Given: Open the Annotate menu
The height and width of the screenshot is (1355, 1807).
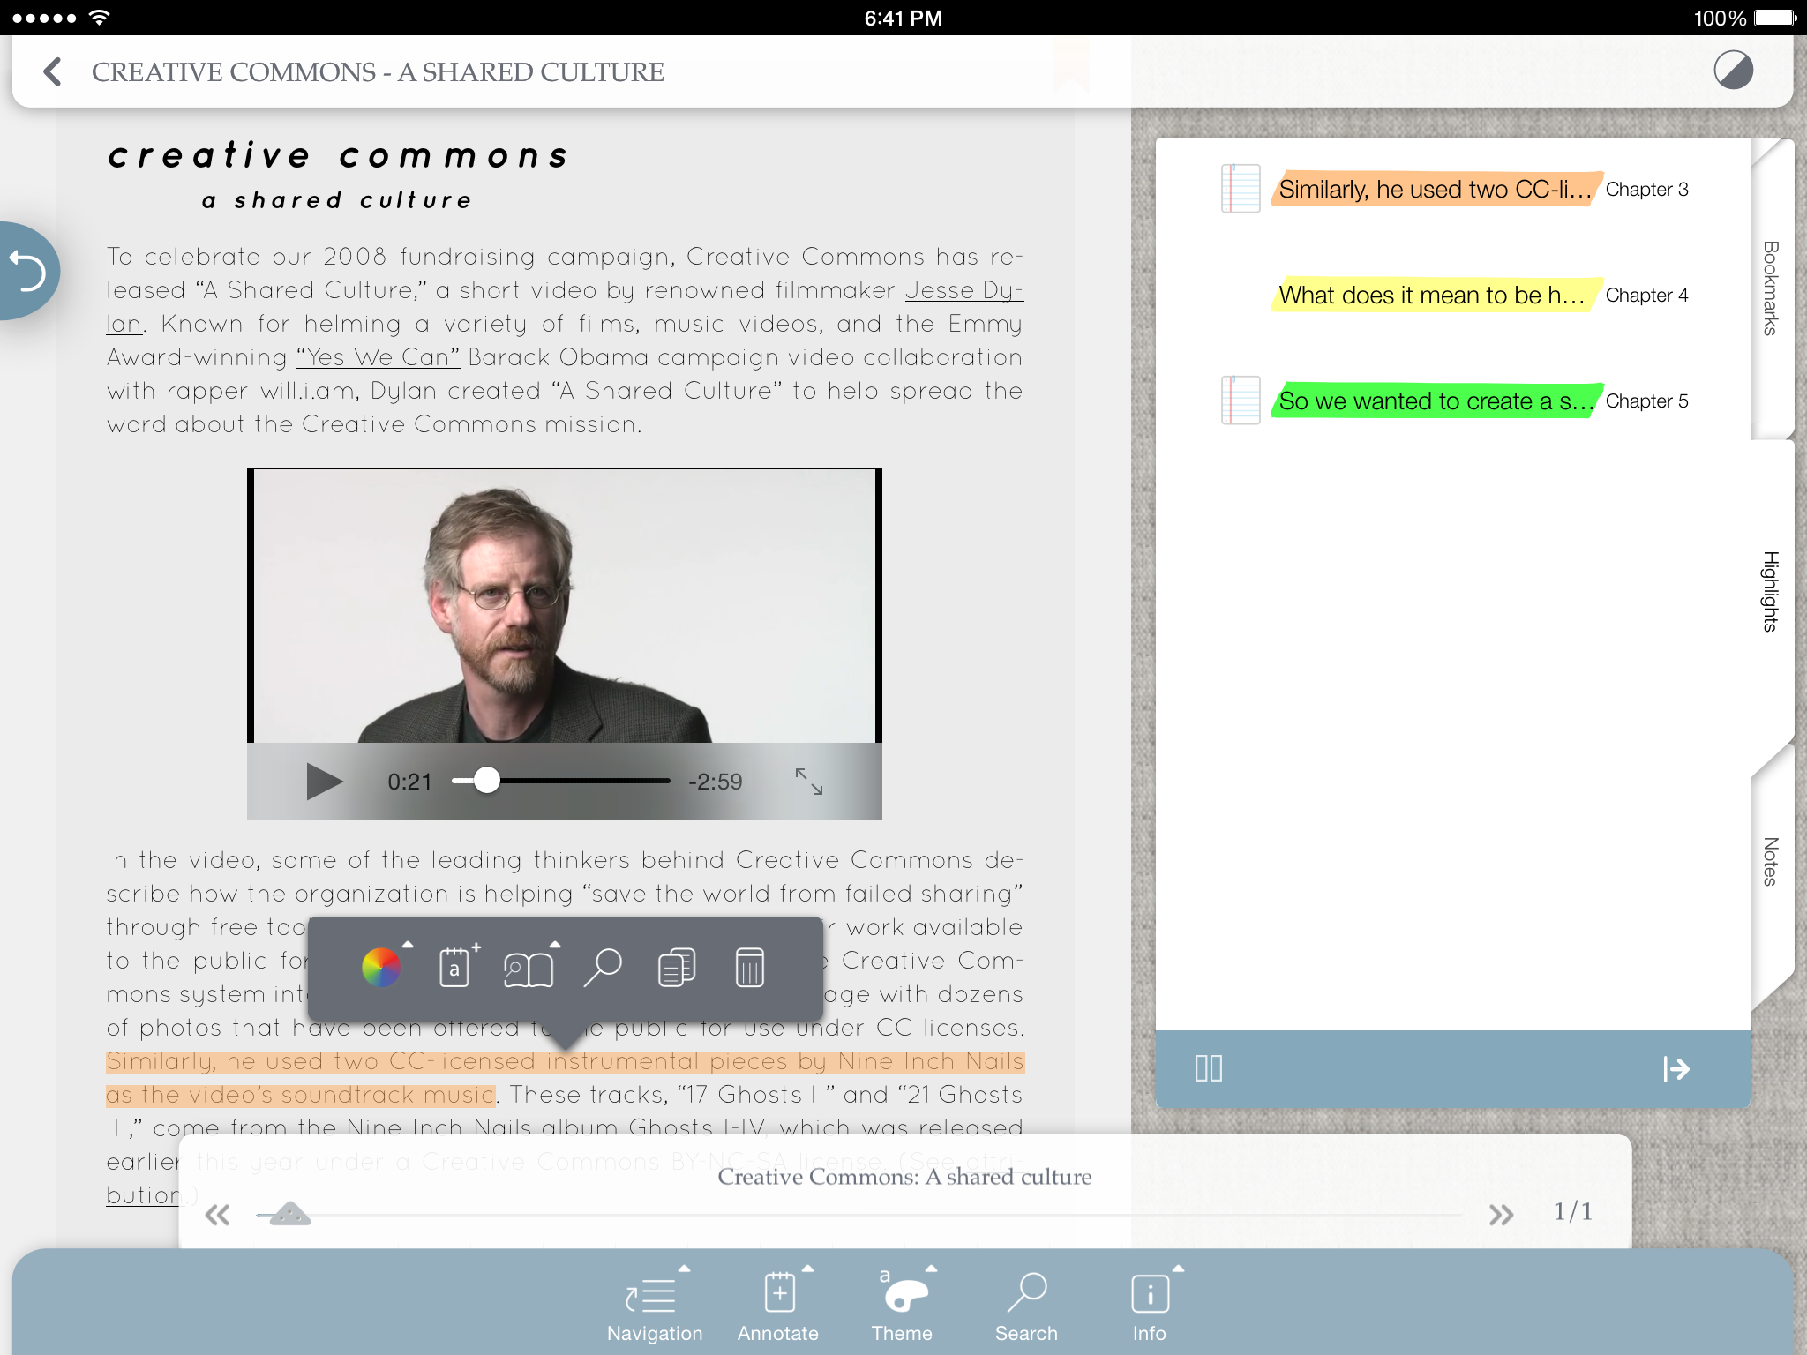Looking at the screenshot, I should (778, 1306).
